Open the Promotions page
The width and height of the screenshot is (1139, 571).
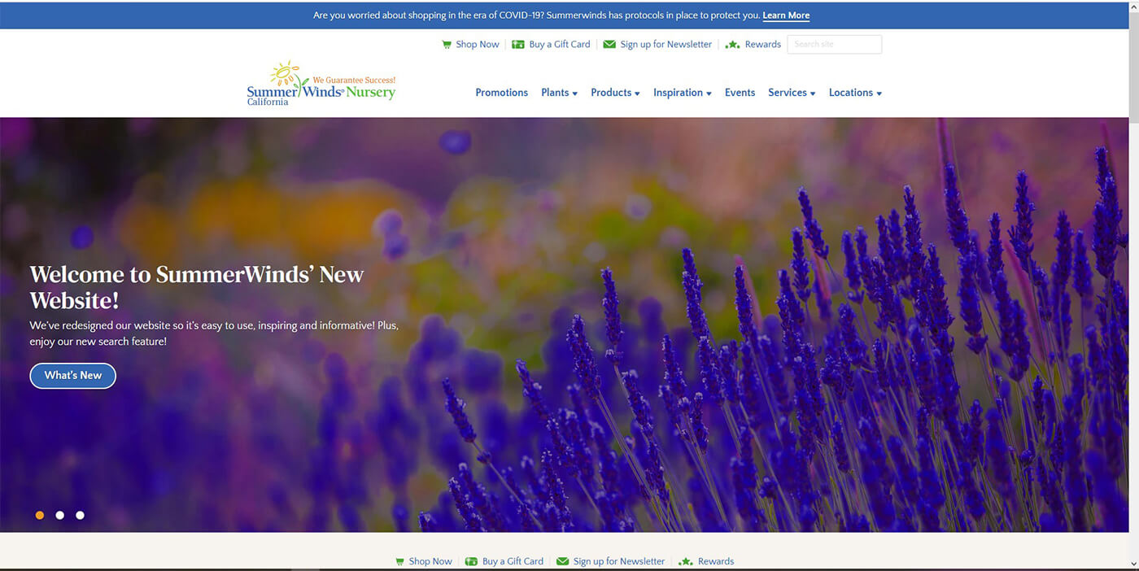pos(501,93)
